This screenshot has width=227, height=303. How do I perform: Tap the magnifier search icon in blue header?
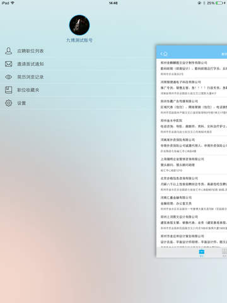[x=165, y=54]
